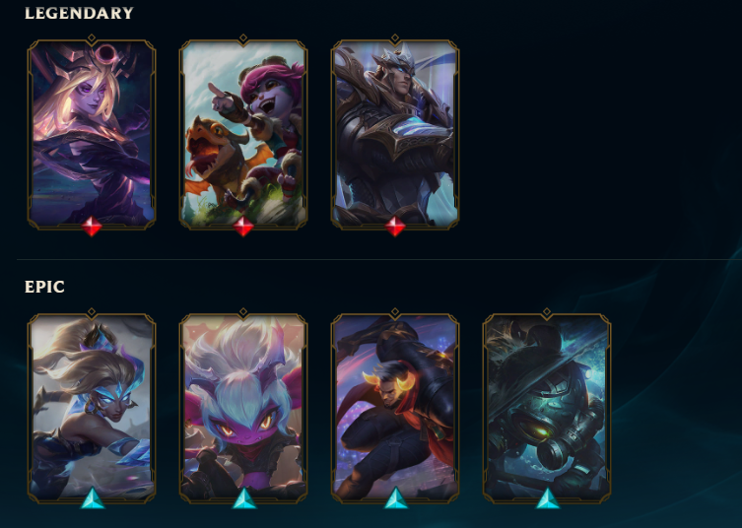The height and width of the screenshot is (528, 742).
Task: Click the LEGENDARY section heading
Action: pyautogui.click(x=79, y=13)
